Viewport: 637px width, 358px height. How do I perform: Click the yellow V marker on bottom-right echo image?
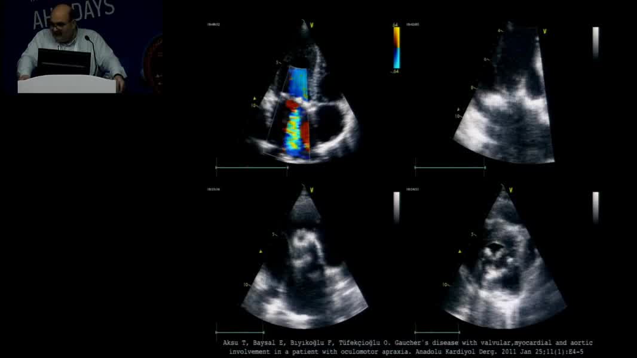512,189
